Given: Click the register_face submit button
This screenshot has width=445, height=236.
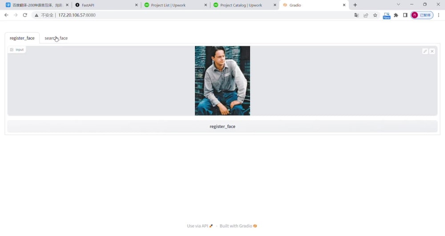Looking at the screenshot, I should (222, 126).
